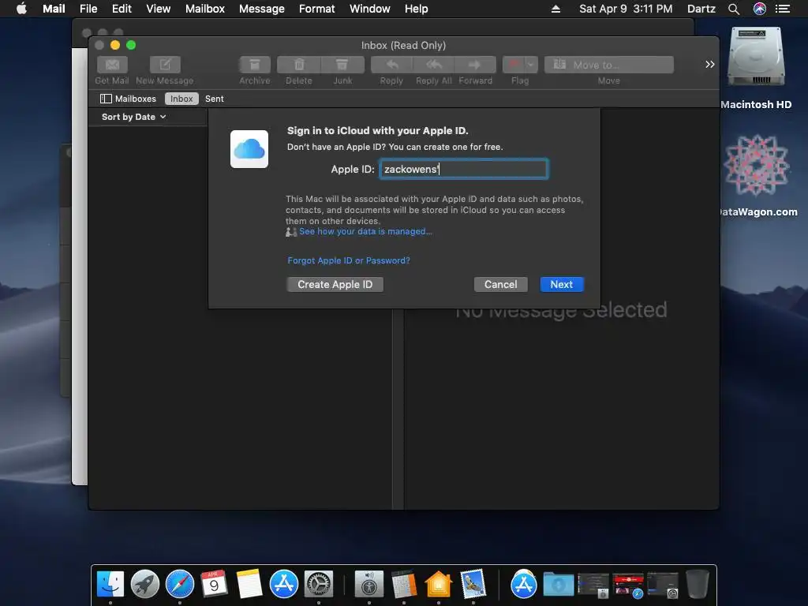Open the View menu
Screen dimensions: 808x606
coord(158,9)
